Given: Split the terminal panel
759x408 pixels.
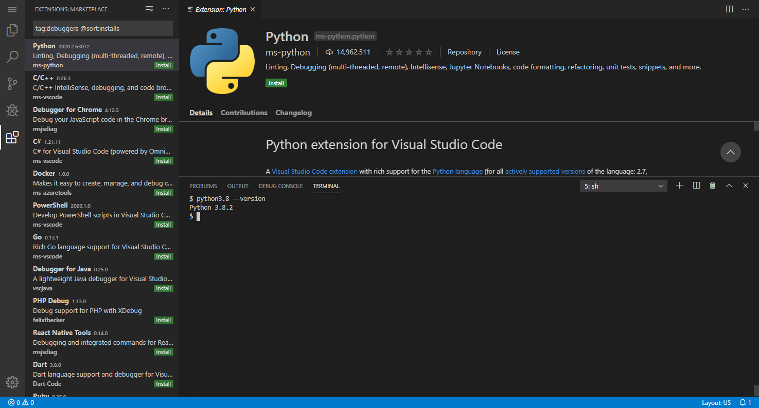Looking at the screenshot, I should [x=696, y=186].
